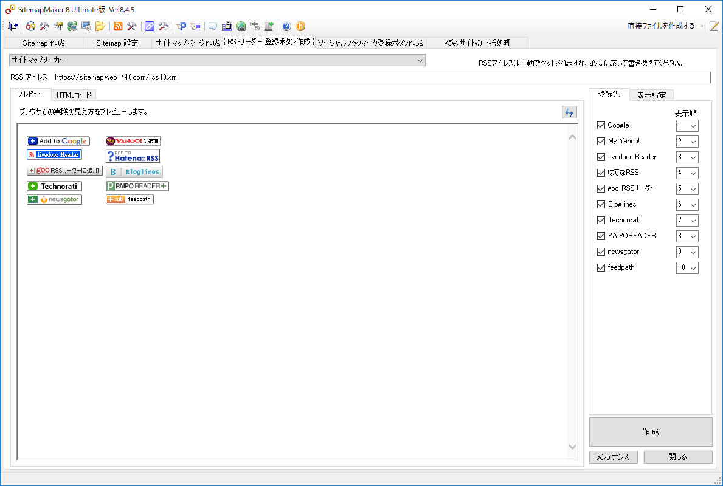This screenshot has width=723, height=486.
Task: Click the hand pointing at list icon
Action: click(x=196, y=26)
